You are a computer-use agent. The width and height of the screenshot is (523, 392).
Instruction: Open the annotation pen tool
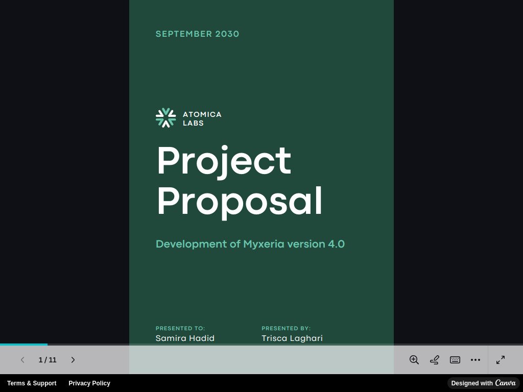pos(434,360)
